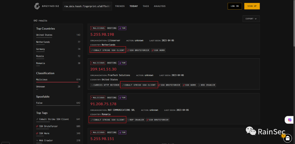295x144 pixels.
Task: Select Spoofable False filter
Action: click(58, 103)
